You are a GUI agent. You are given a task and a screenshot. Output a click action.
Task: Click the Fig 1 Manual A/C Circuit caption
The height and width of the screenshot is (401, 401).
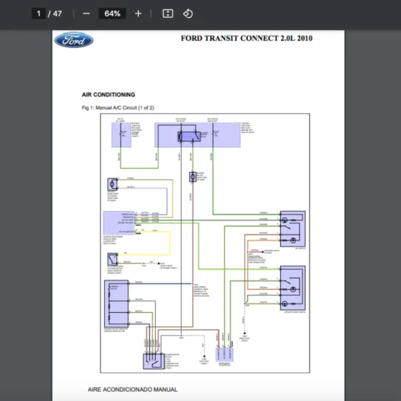click(x=118, y=108)
